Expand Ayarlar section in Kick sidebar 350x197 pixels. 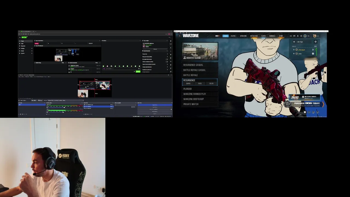point(32,53)
